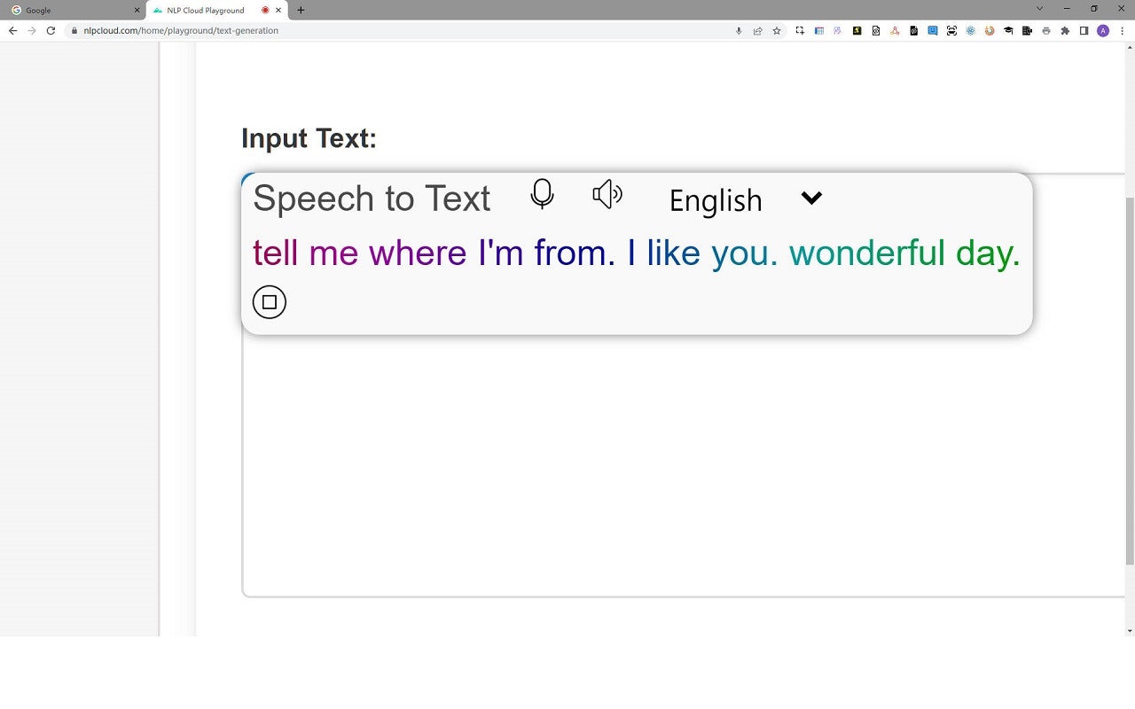This screenshot has width=1135, height=709.
Task: Open a new browser tab
Action: pyautogui.click(x=301, y=11)
